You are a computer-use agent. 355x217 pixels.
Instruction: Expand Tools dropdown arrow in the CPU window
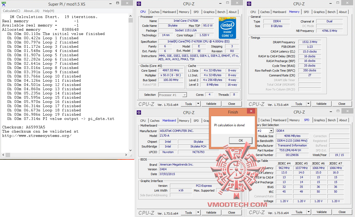pos(198,104)
